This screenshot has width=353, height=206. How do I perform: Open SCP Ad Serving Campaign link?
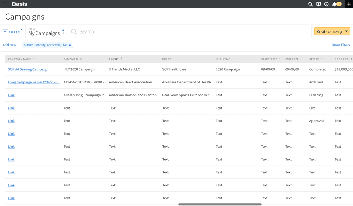pos(28,69)
